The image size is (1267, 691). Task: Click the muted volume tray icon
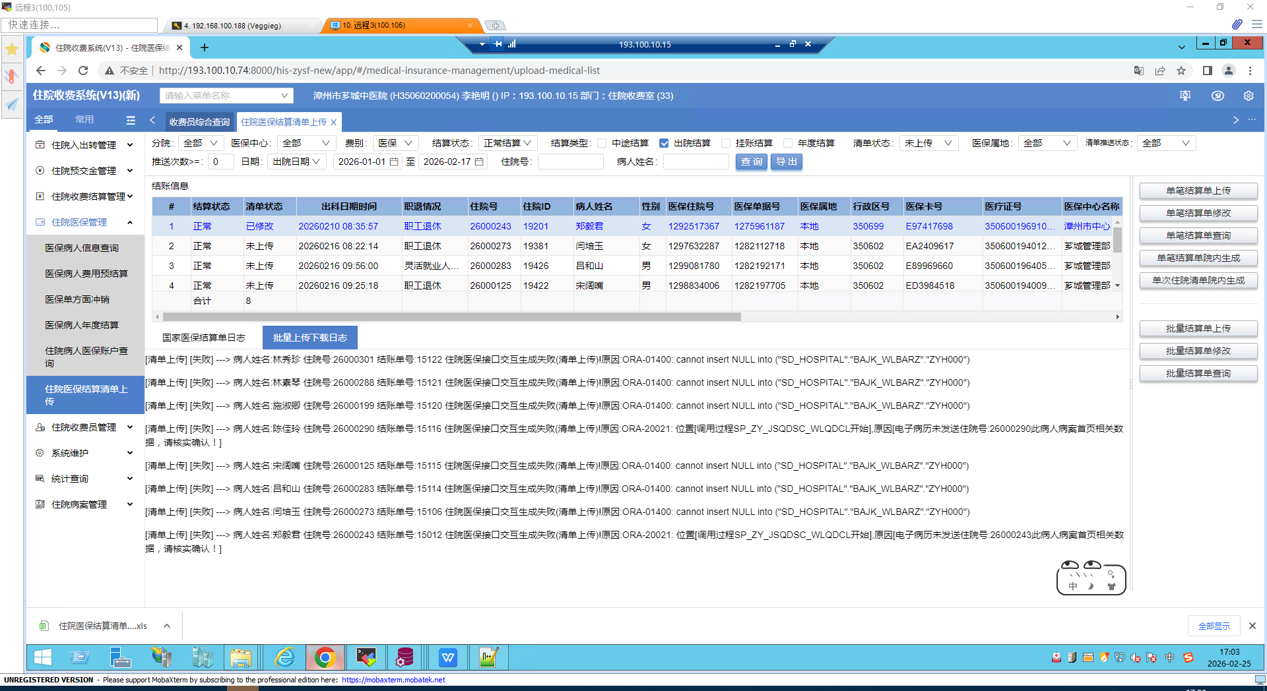click(x=1136, y=657)
